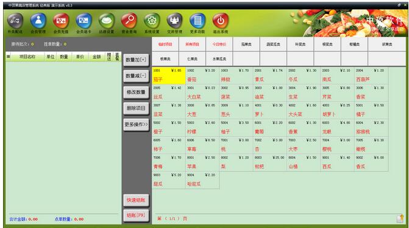The height and width of the screenshot is (228, 409).
Task: Select item 2002 冬瓜
Action: (304, 75)
